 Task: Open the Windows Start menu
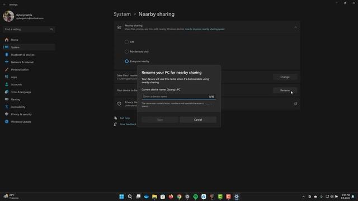point(122,197)
